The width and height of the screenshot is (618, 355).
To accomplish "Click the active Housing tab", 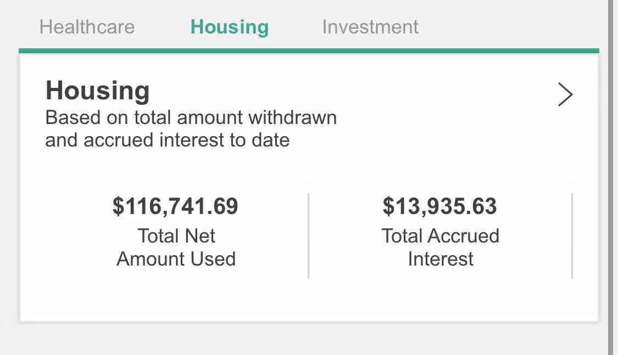I will coord(230,27).
